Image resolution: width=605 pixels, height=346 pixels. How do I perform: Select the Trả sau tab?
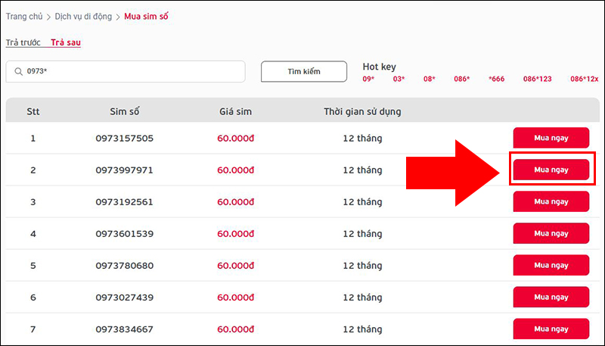click(x=66, y=42)
